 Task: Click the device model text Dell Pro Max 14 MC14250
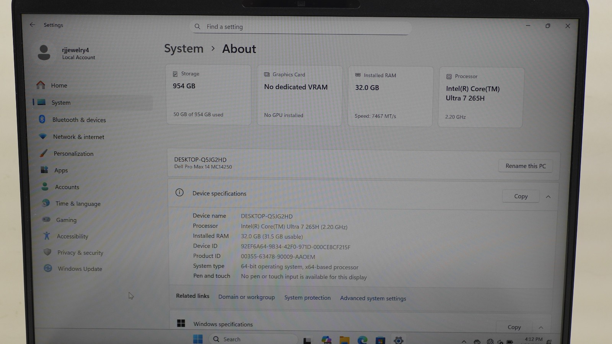(203, 167)
